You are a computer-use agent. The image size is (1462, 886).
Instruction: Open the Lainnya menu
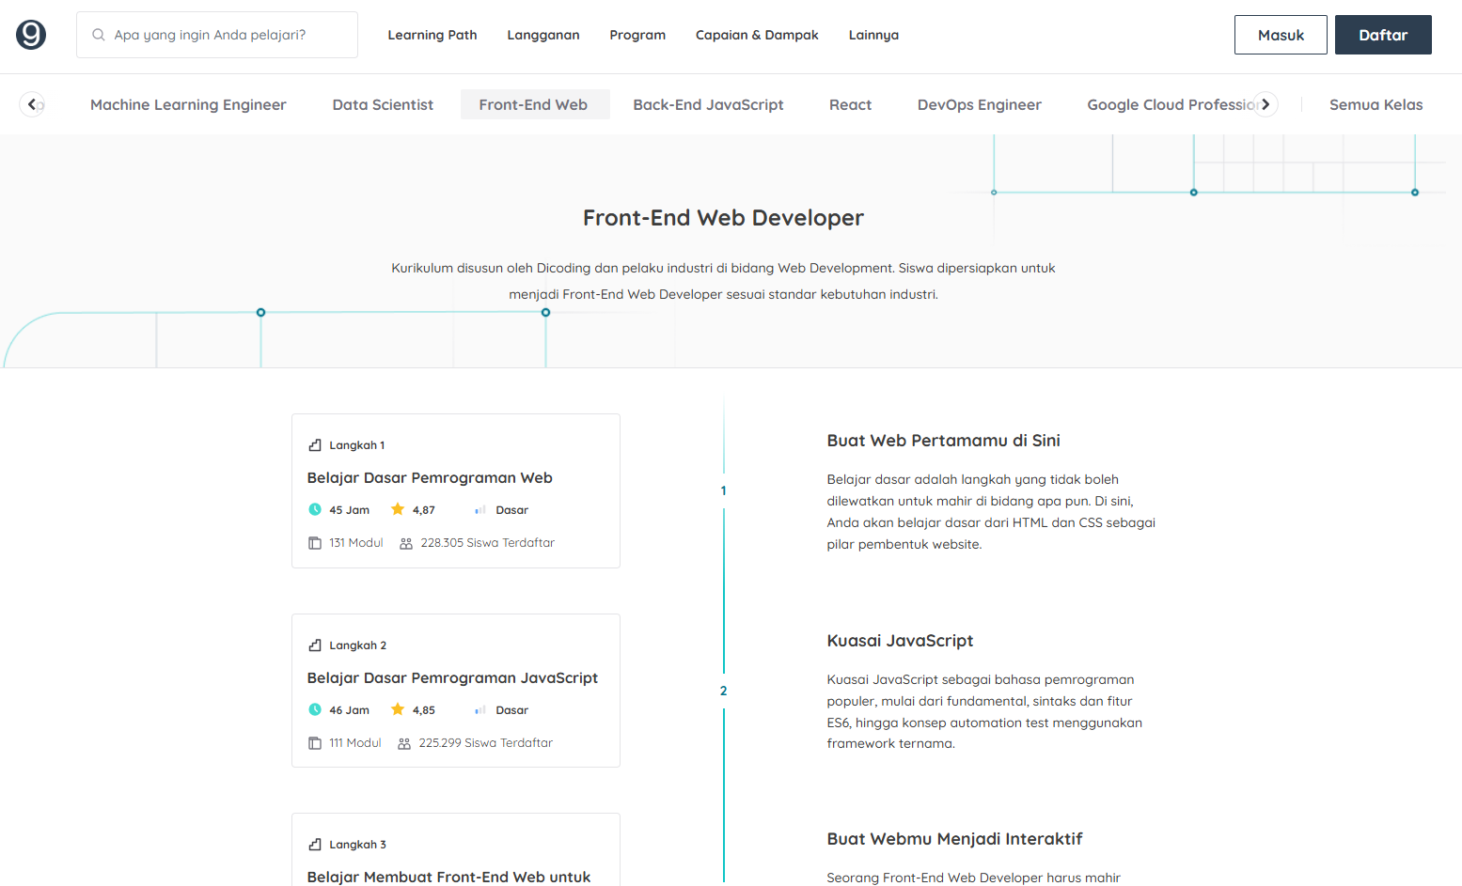(x=873, y=35)
